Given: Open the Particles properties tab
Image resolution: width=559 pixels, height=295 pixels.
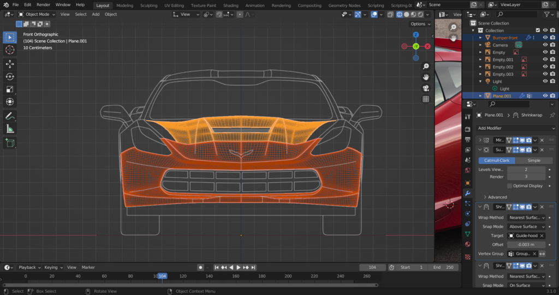Looking at the screenshot, I should pos(467,203).
